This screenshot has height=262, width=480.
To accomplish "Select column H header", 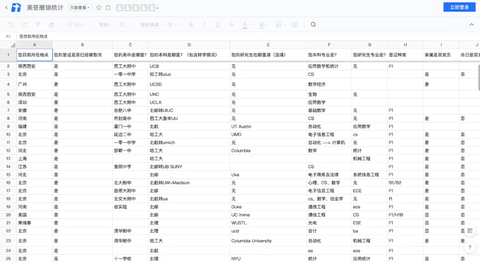I will point(405,45).
